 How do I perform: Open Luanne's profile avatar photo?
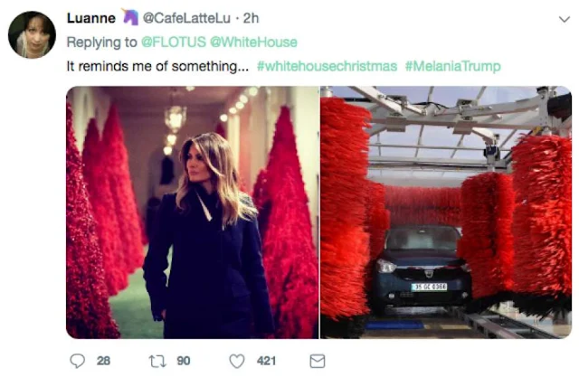(33, 34)
